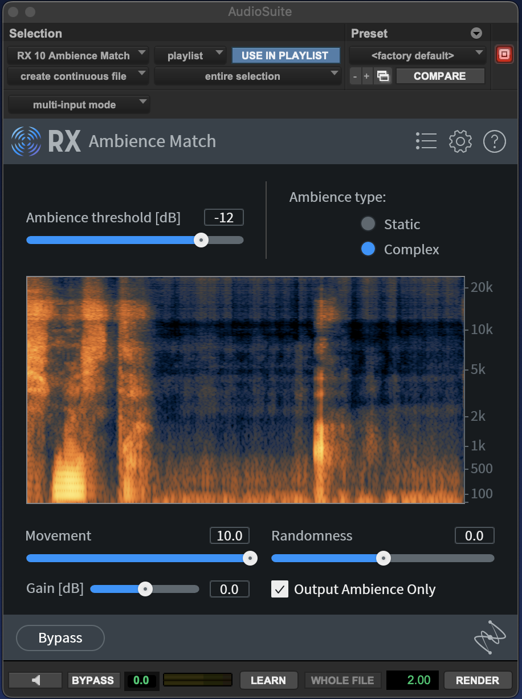This screenshot has height=699, width=522.
Task: Click the Randomness value field
Action: 475,535
